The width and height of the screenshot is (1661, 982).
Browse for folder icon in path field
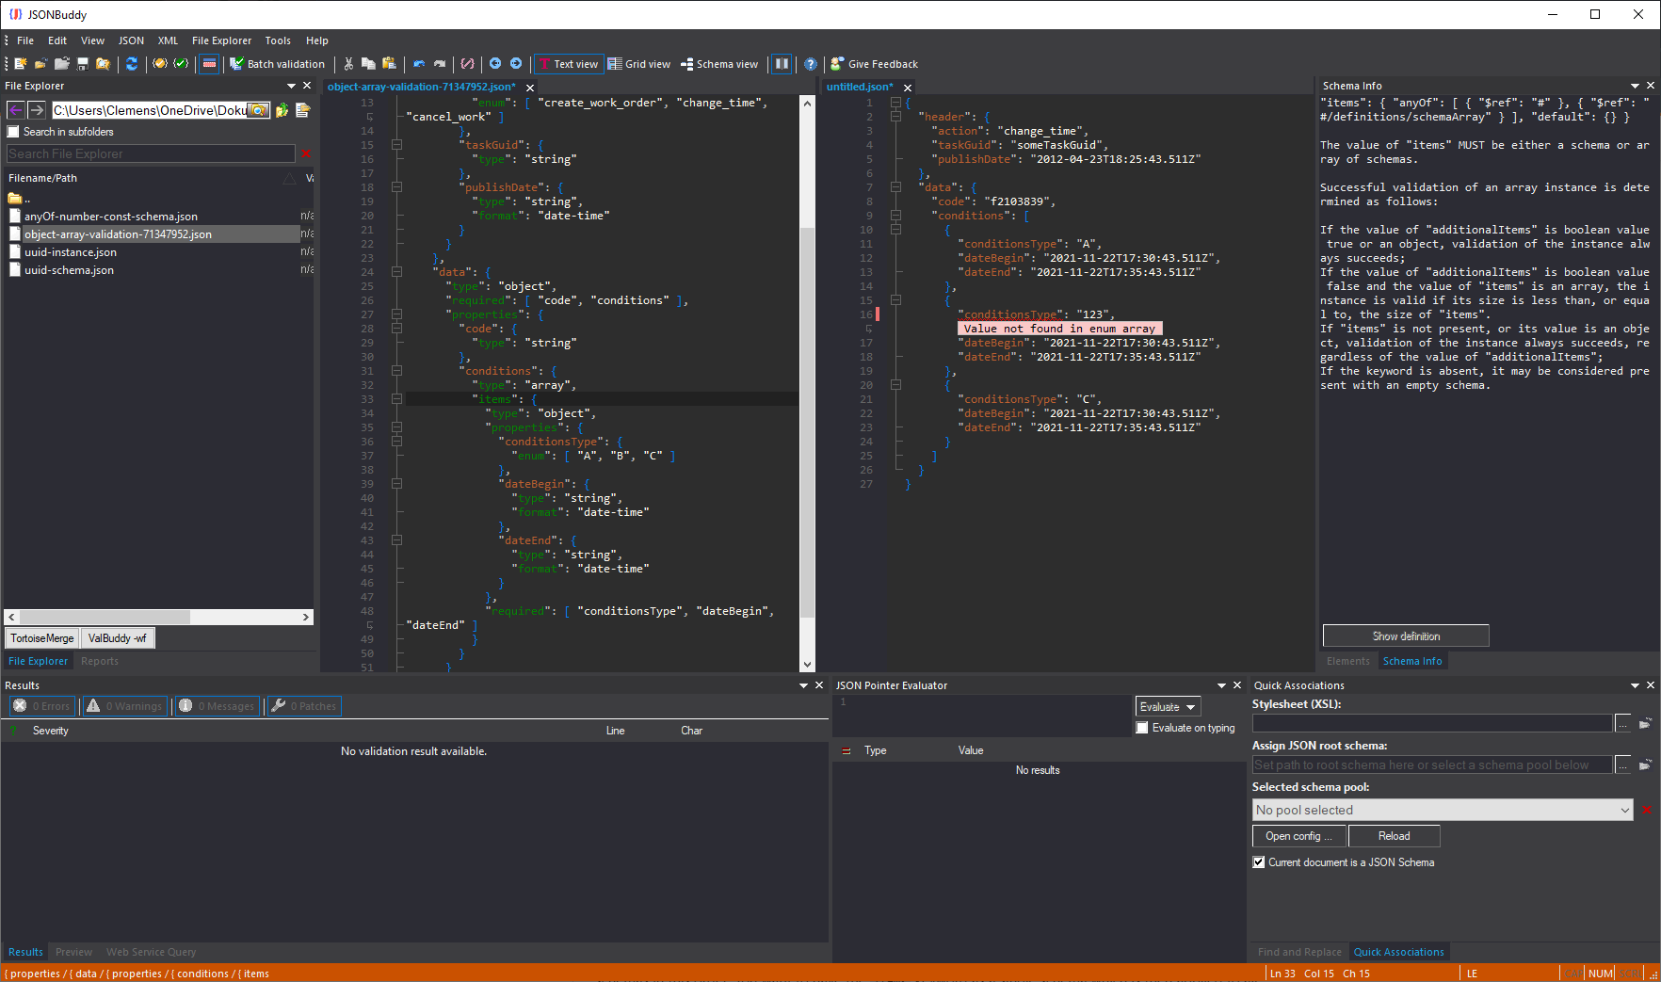click(x=258, y=110)
